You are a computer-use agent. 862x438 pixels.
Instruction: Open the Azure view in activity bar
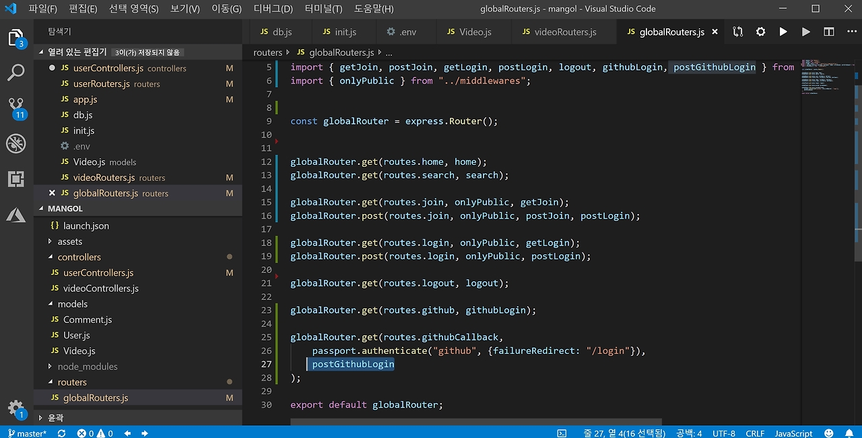coord(15,215)
